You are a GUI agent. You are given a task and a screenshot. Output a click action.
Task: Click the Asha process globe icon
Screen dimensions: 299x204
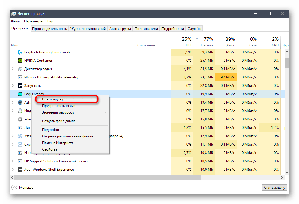(x=20, y=102)
